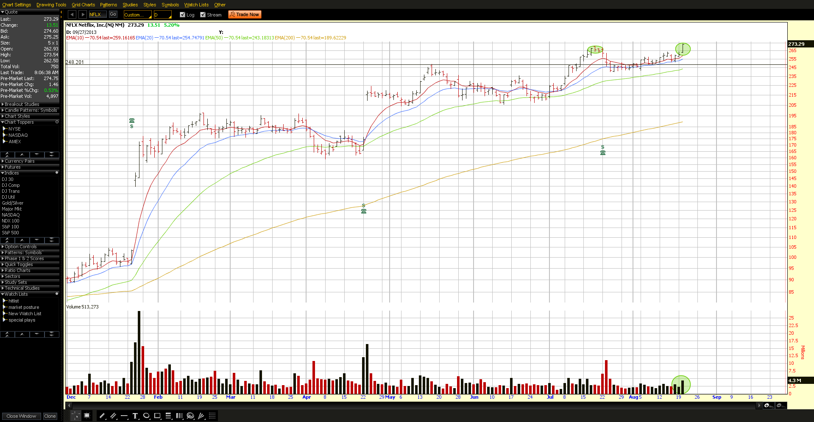Select the trendline drawing tool

tap(102, 416)
